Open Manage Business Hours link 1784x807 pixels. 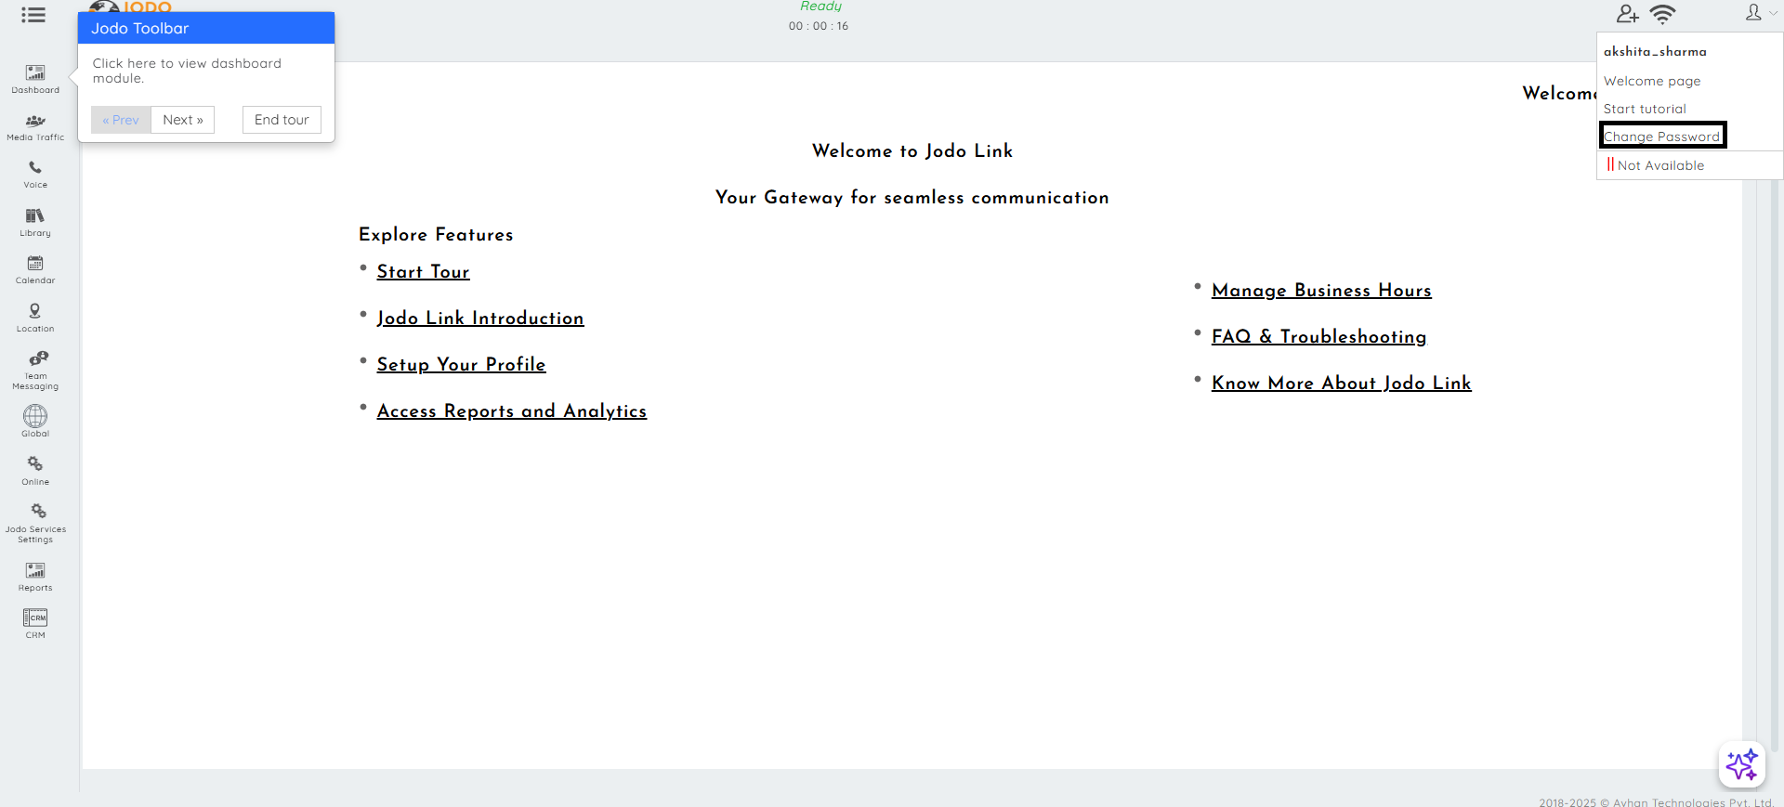point(1321,291)
